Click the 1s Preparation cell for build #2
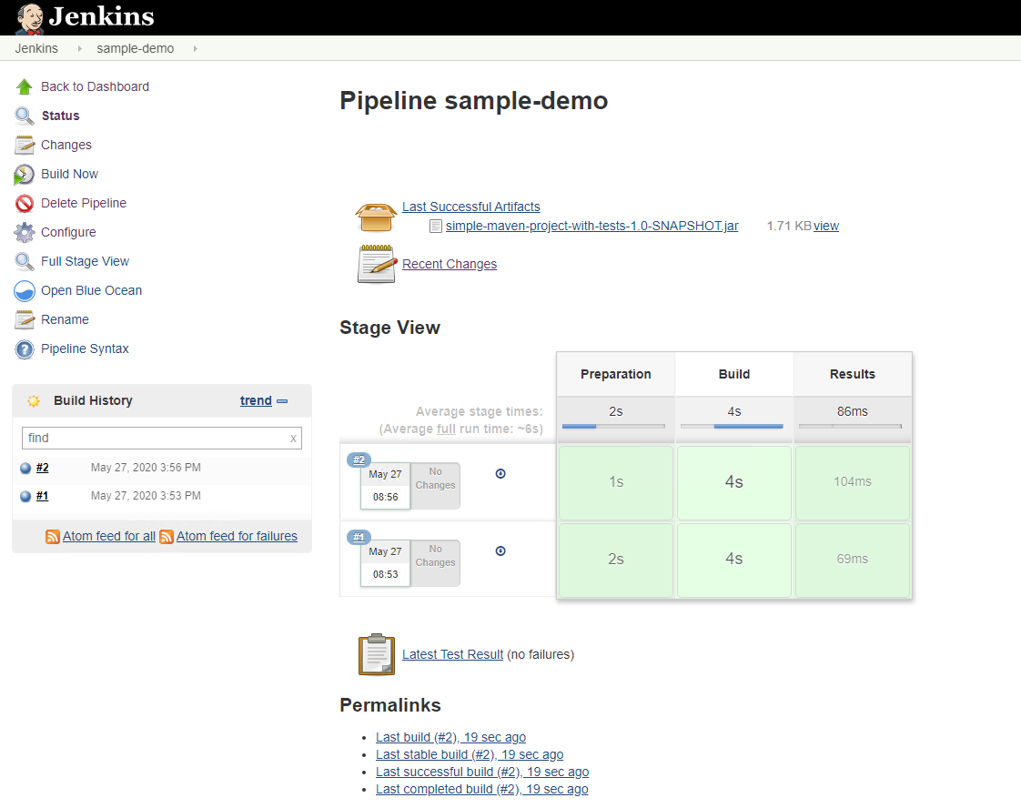The width and height of the screenshot is (1021, 808). (616, 482)
